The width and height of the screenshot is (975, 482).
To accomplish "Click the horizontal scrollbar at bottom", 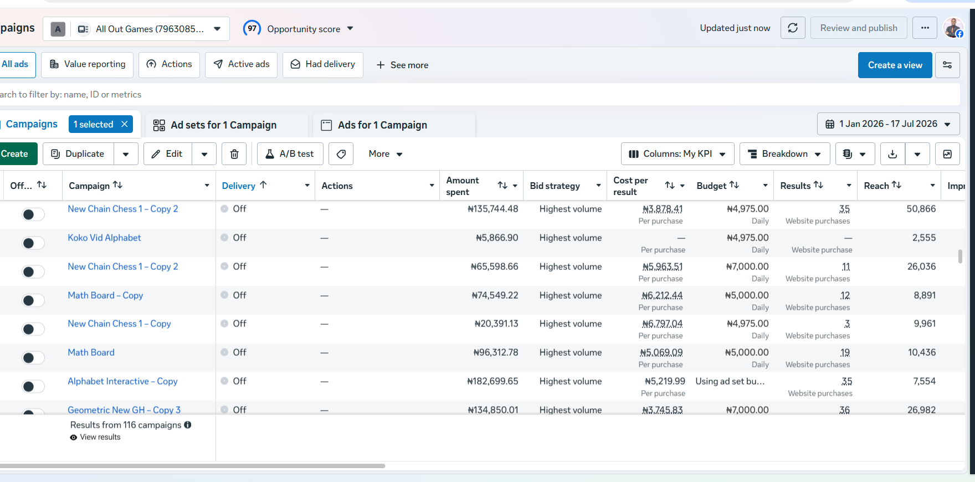I will (191, 466).
